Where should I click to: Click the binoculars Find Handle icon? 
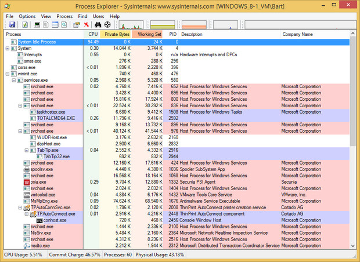tap(98, 24)
